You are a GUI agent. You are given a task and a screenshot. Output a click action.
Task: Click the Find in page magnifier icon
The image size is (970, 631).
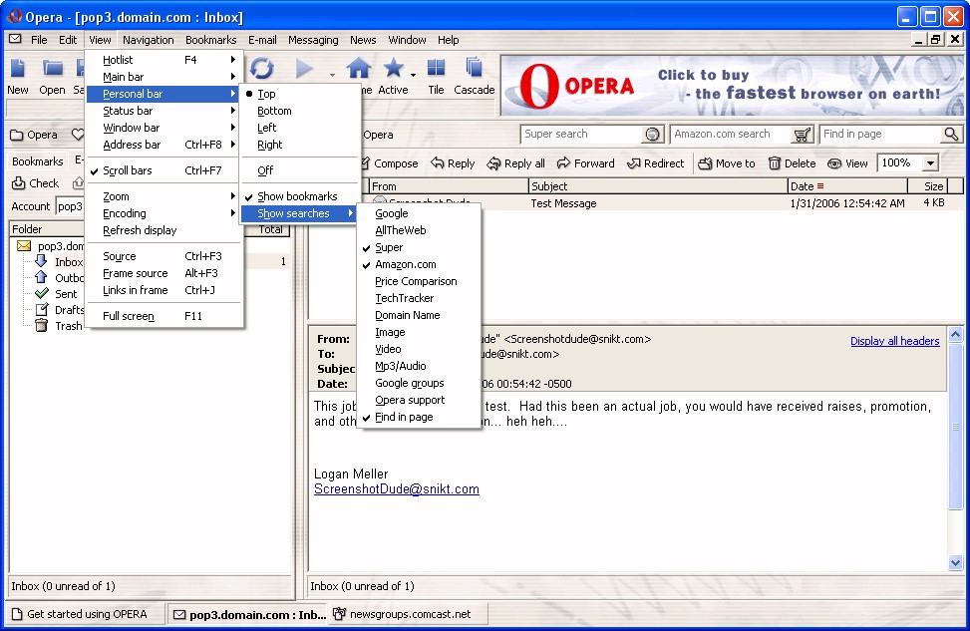pyautogui.click(x=951, y=135)
